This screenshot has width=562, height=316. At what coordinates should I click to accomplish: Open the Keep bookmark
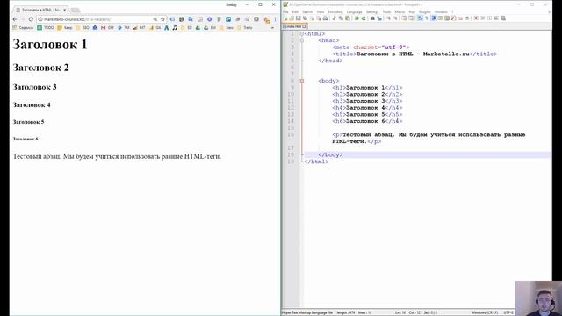65,27
